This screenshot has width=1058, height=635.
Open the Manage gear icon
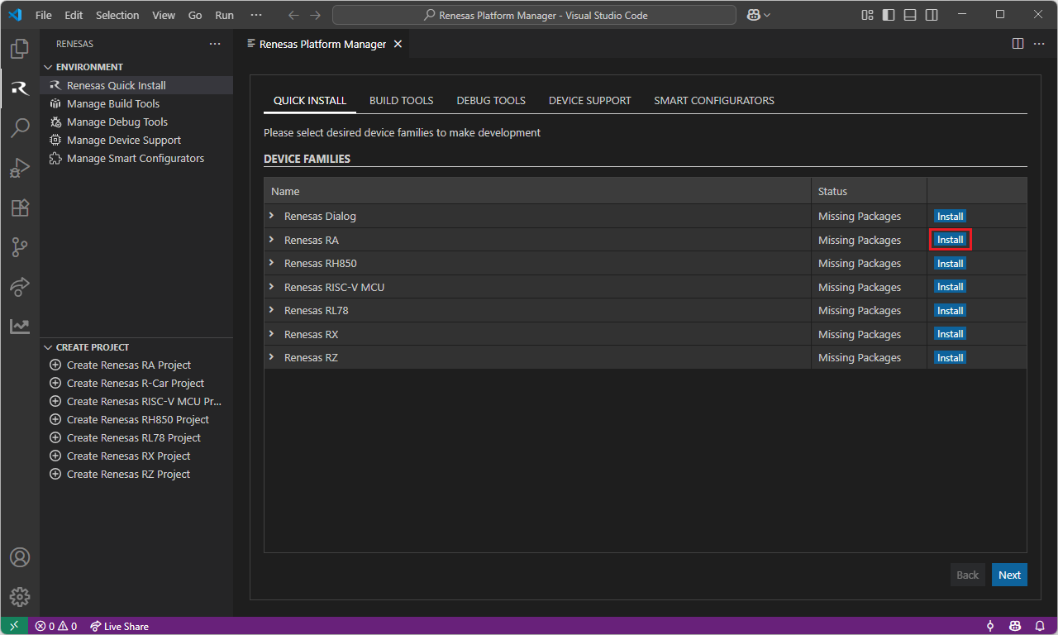20,596
